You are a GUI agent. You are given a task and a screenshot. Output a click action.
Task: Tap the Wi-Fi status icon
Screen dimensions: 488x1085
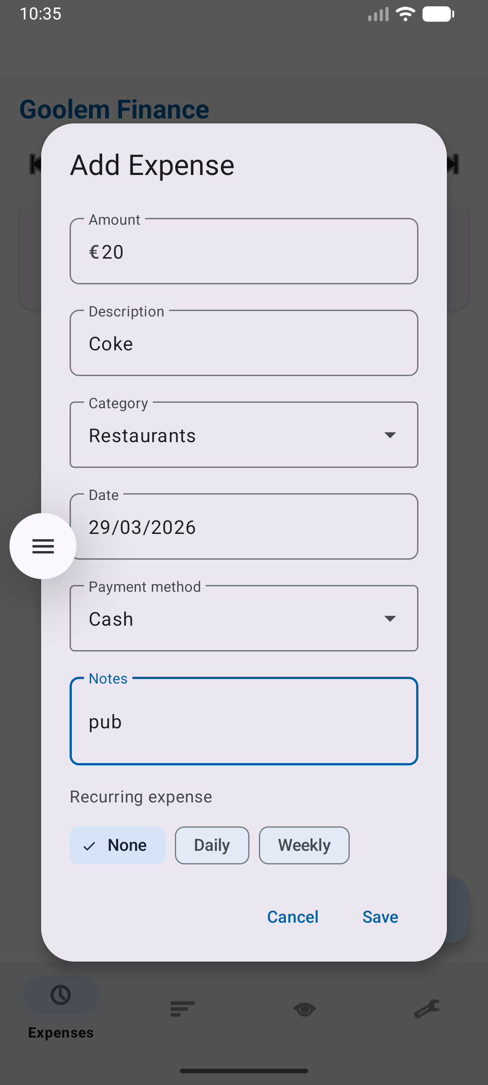click(405, 14)
